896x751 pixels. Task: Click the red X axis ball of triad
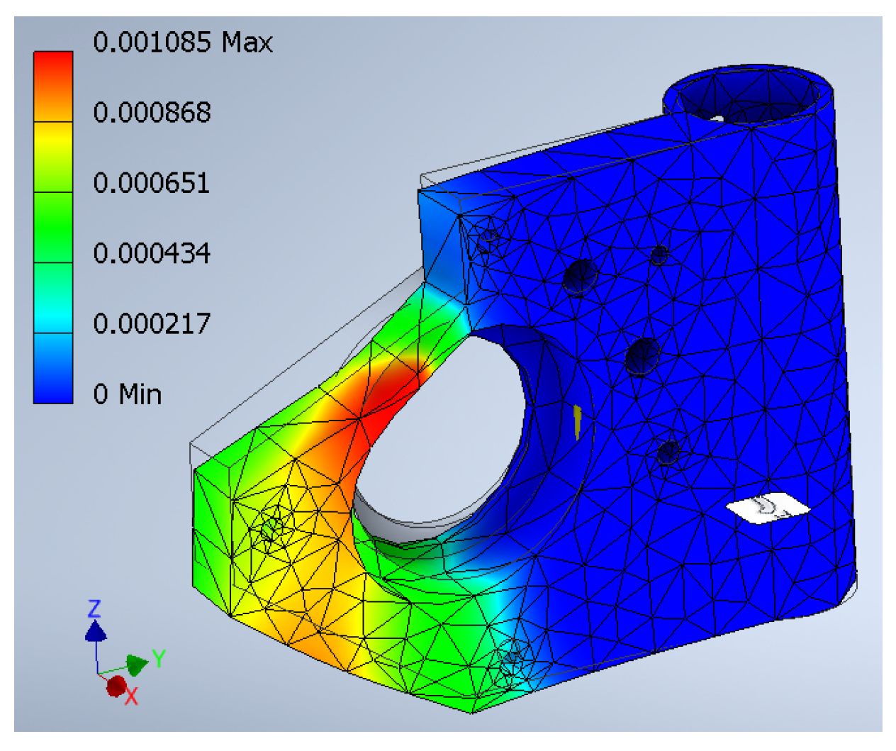tap(116, 686)
